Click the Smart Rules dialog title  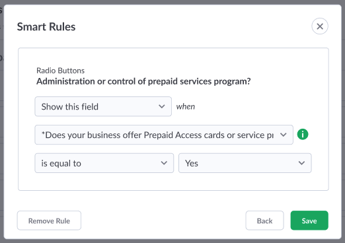pyautogui.click(x=46, y=27)
